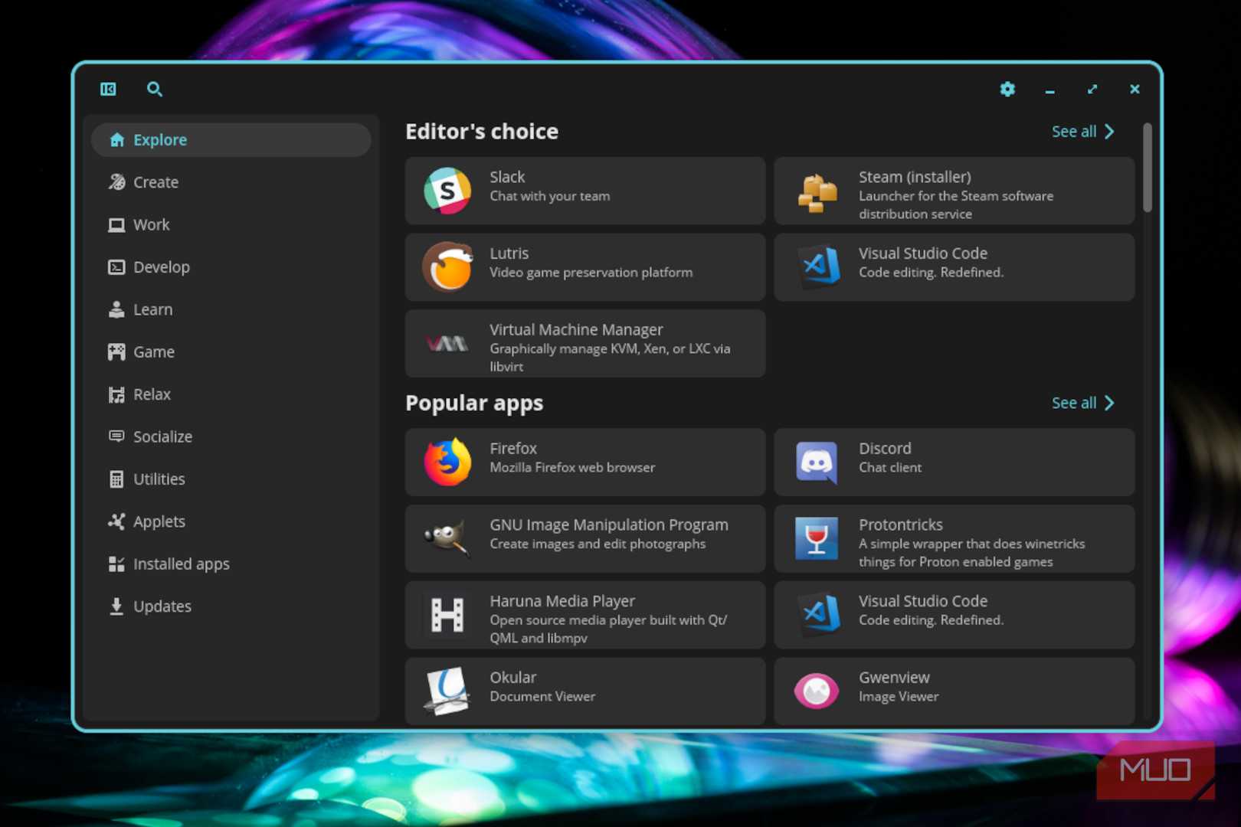
Task: Click the Haruna Media Player icon
Action: tap(447, 614)
